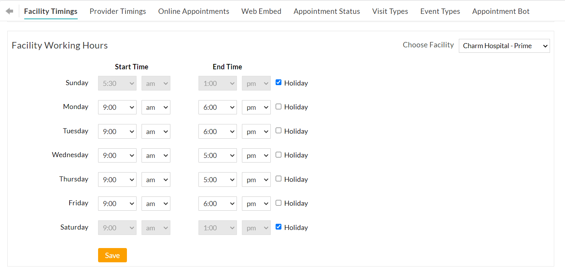Switch to the Provider Timings tab

tap(118, 11)
